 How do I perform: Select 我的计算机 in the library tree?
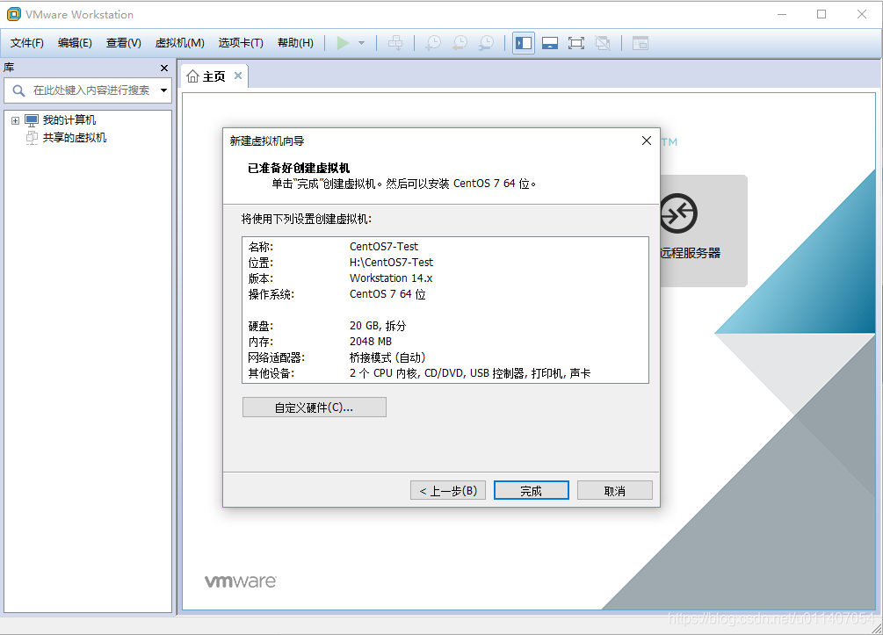point(69,120)
